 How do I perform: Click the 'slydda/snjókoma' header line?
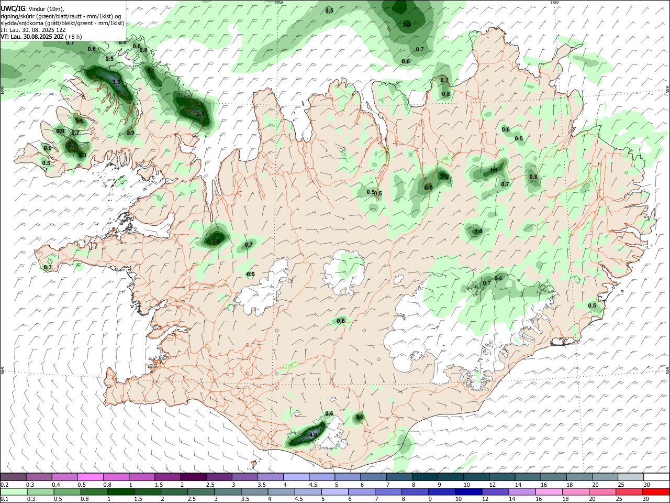pyautogui.click(x=63, y=23)
